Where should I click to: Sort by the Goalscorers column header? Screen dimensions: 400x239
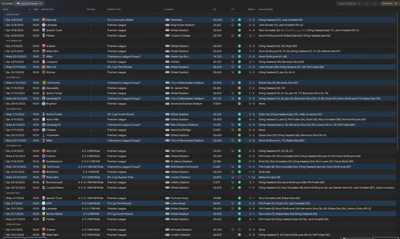tap(266, 9)
